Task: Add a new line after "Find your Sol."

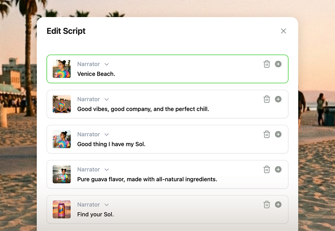Action: click(278, 204)
